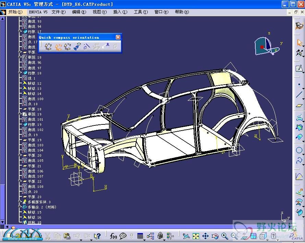Click the compass eye viewpoint icon

click(77, 47)
